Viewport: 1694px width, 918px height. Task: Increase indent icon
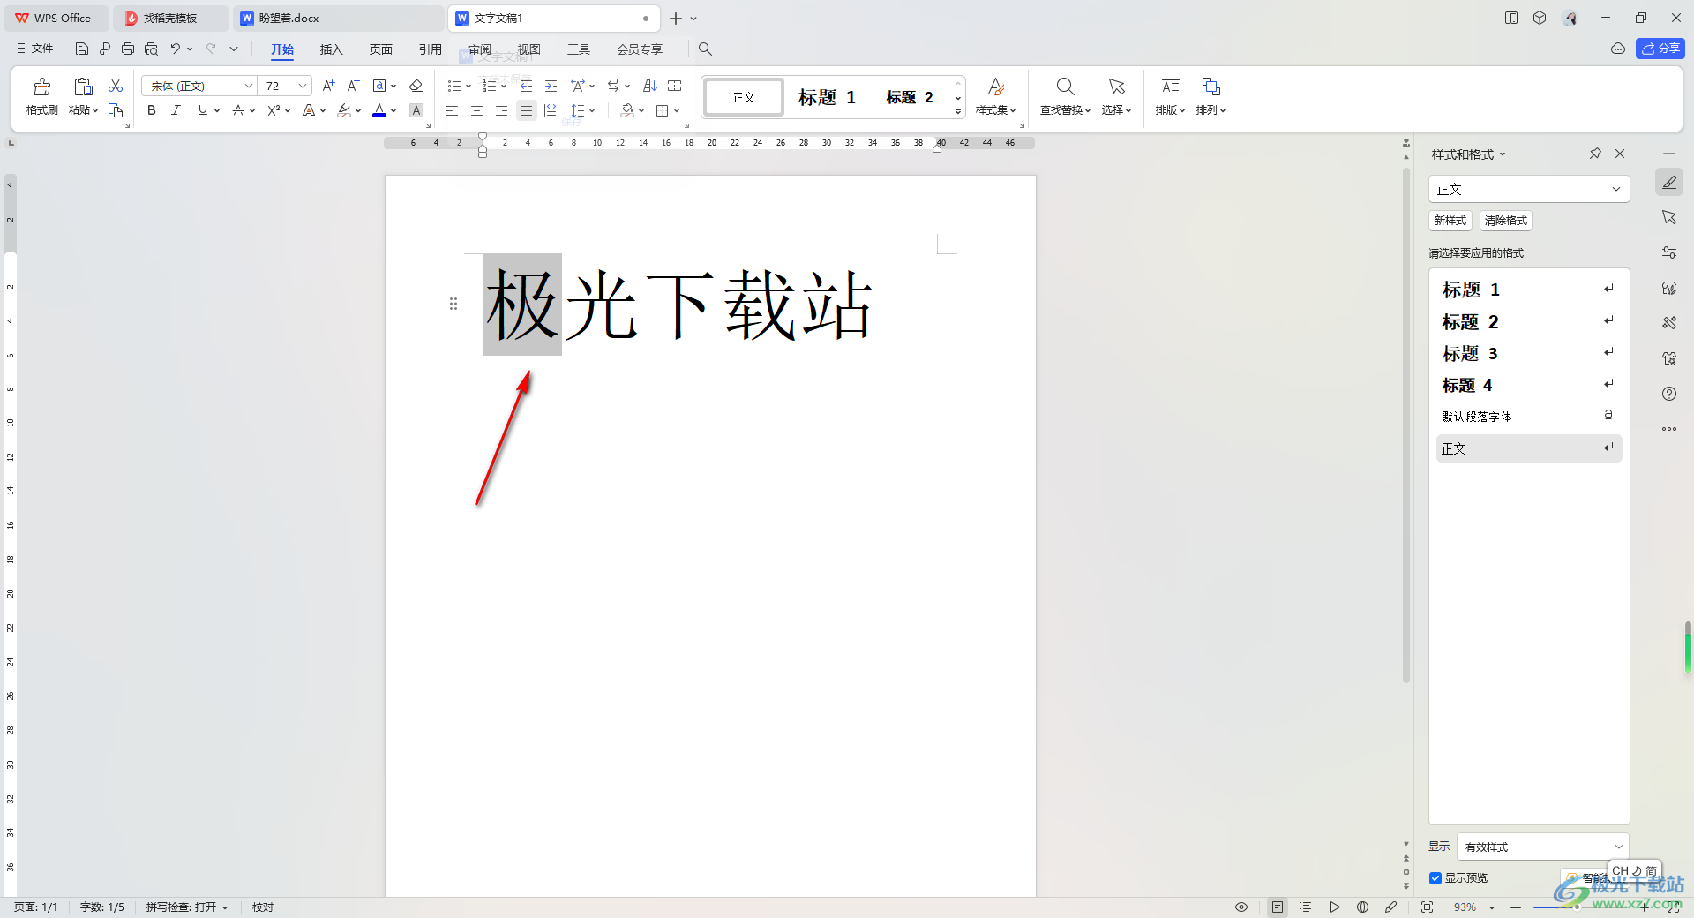click(x=551, y=86)
